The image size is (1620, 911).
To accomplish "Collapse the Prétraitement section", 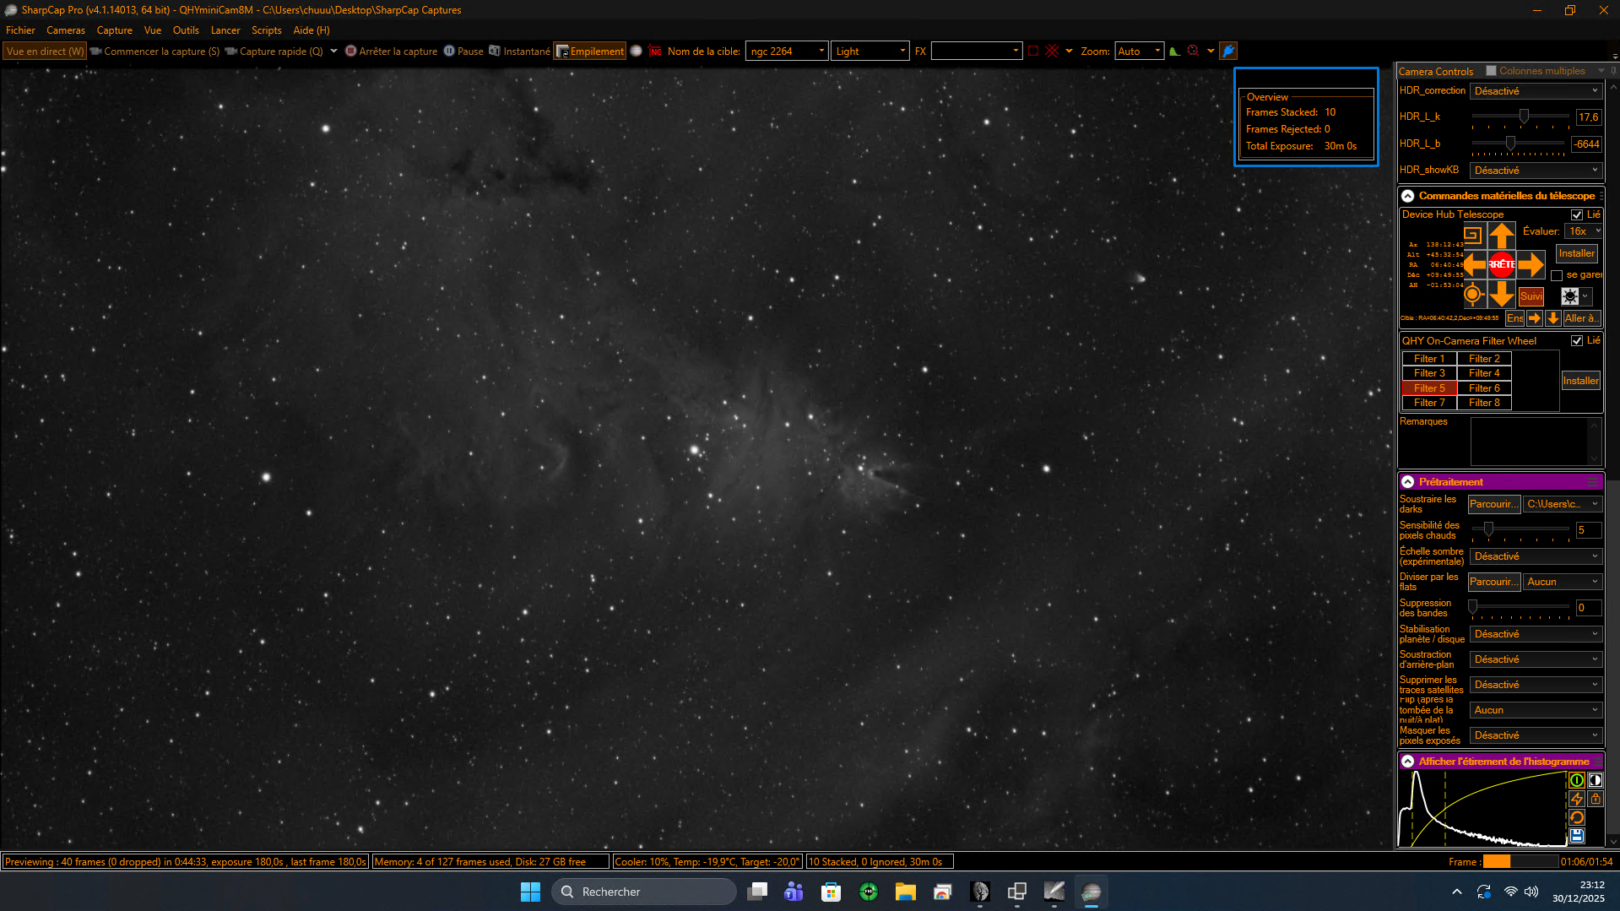I will (x=1407, y=482).
